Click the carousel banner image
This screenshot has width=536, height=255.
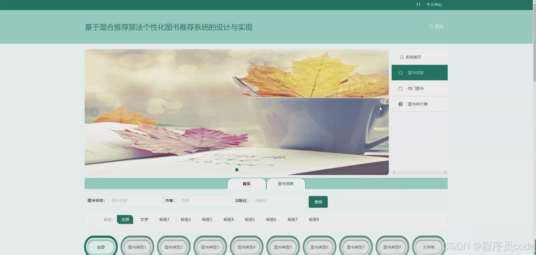237,112
